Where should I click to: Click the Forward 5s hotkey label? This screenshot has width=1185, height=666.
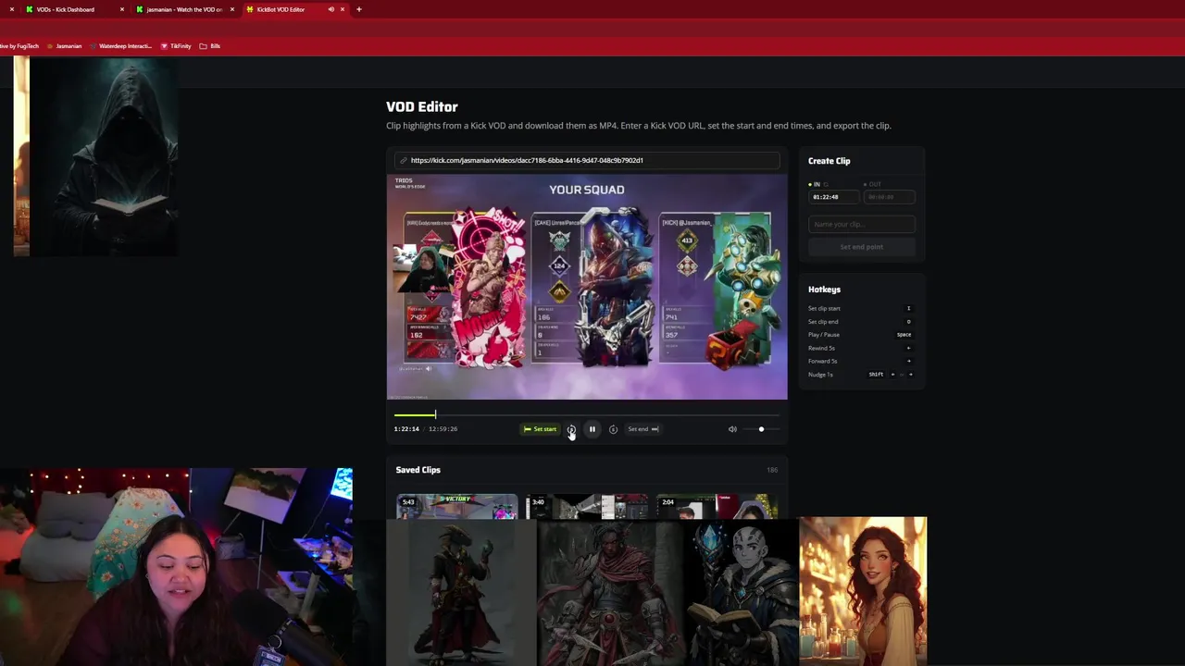[x=822, y=361]
